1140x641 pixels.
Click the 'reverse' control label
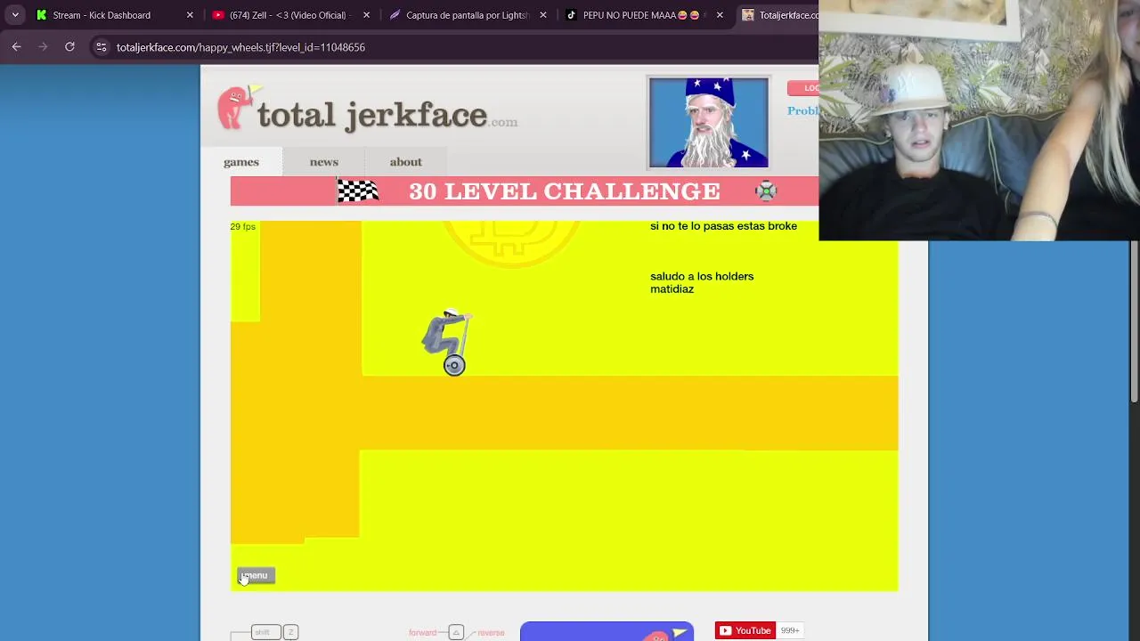coord(491,633)
